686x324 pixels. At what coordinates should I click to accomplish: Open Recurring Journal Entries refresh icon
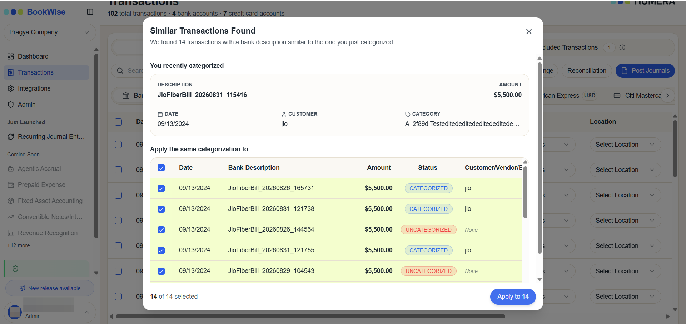click(x=11, y=137)
